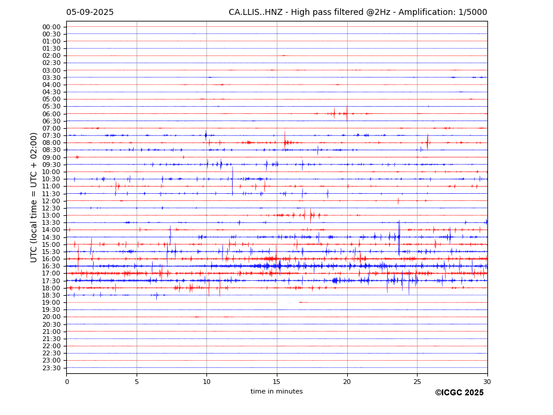
Task: Select the 02:30 row time label
Action: pos(51,63)
